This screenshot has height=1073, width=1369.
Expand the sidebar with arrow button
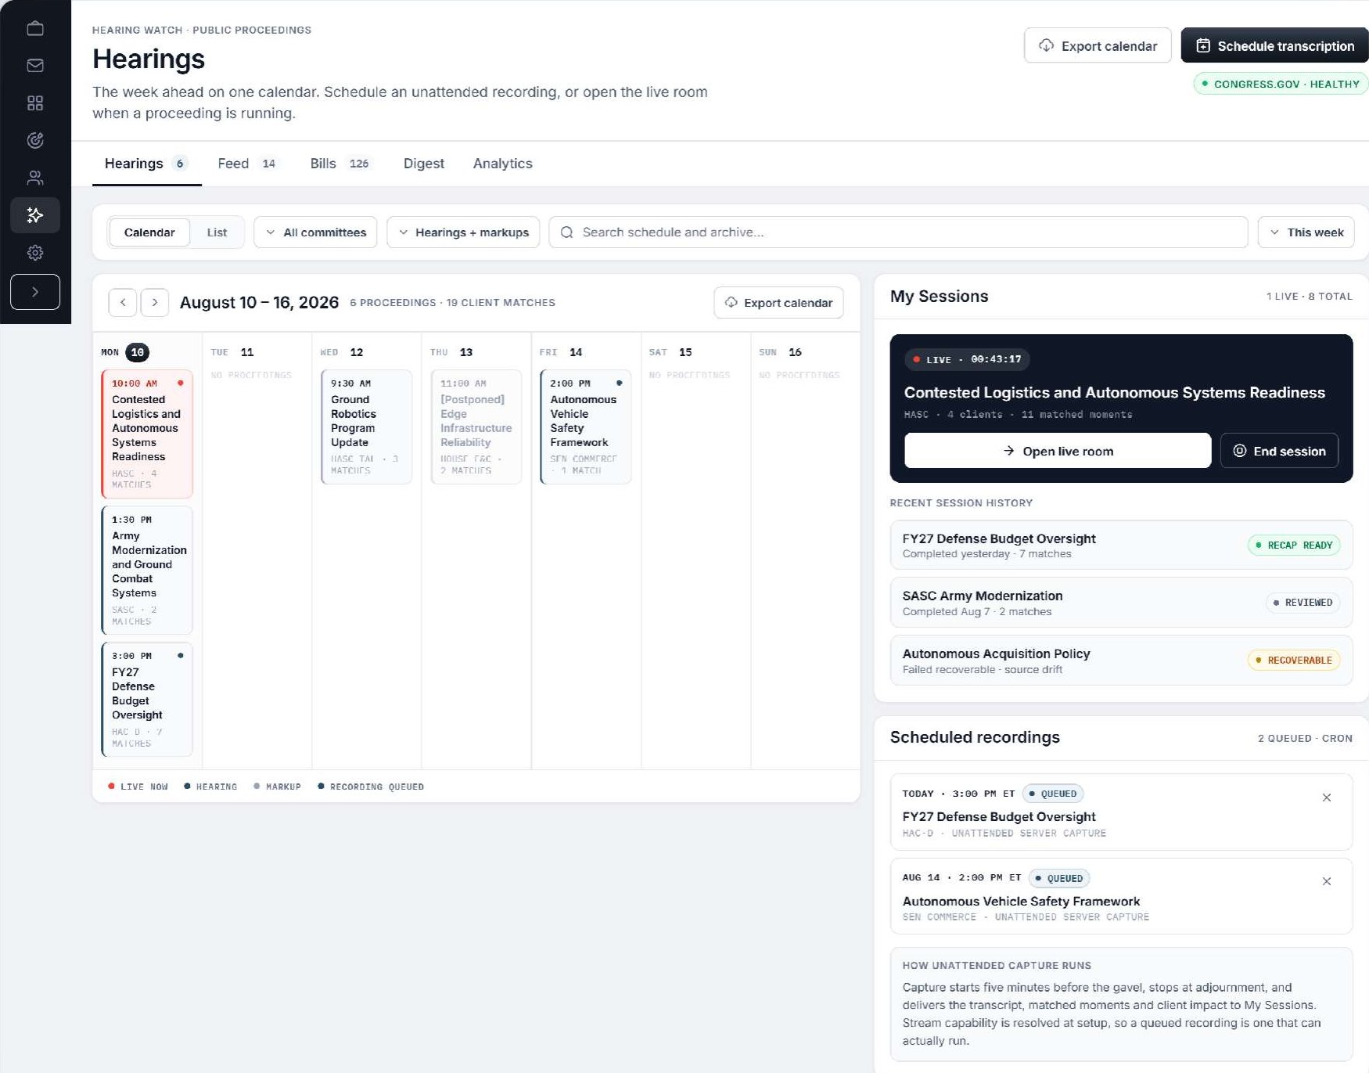click(35, 292)
